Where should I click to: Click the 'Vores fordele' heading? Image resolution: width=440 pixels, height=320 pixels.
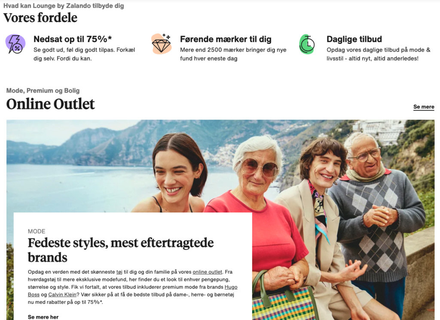point(40,18)
